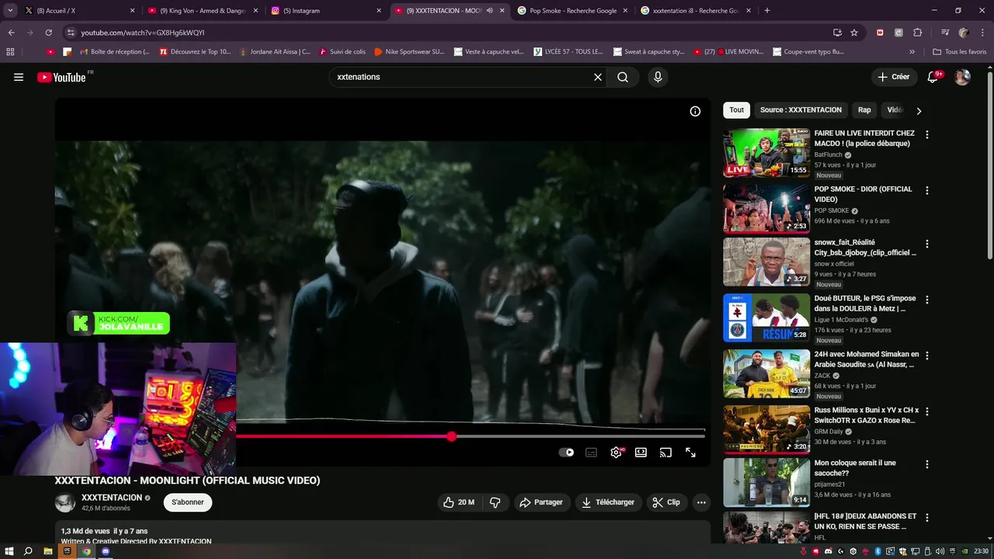This screenshot has width=994, height=559.
Task: Dislike the video with thumbs-down
Action: coord(495,502)
